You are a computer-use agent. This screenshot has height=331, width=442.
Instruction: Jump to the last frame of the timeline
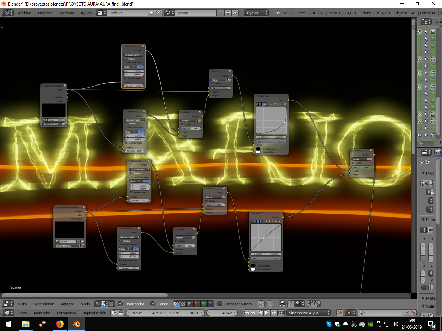pos(281,313)
